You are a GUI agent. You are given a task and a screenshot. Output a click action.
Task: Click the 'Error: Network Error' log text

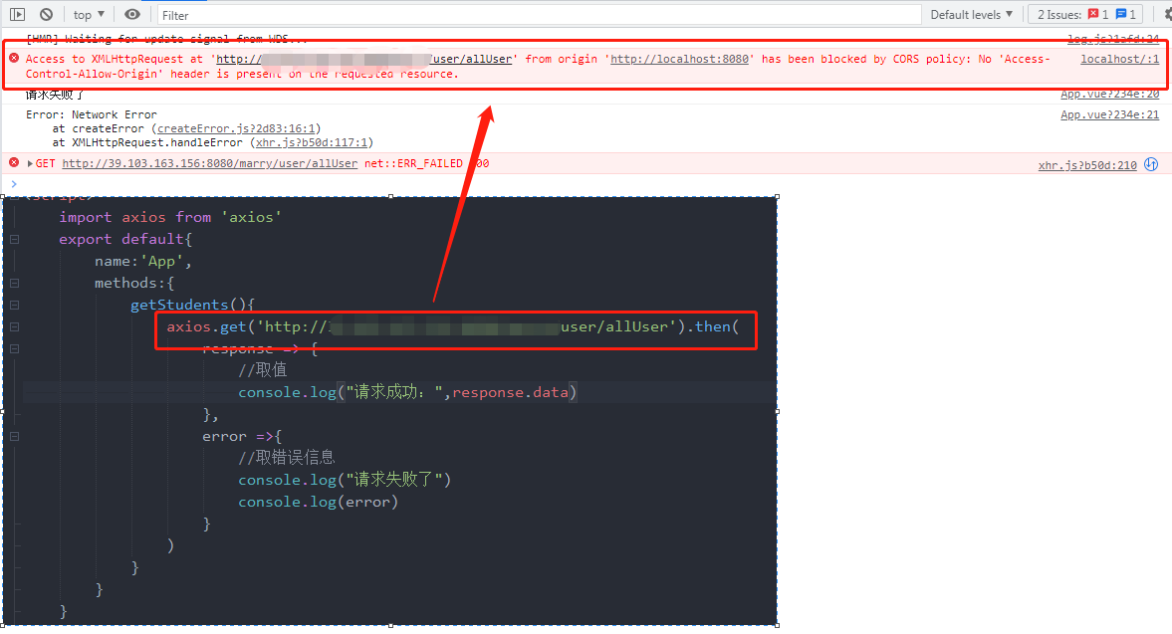[92, 114]
